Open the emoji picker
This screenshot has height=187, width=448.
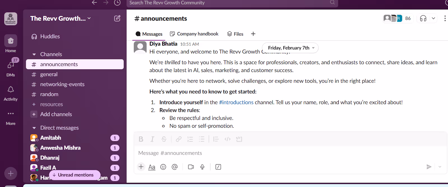click(163, 167)
